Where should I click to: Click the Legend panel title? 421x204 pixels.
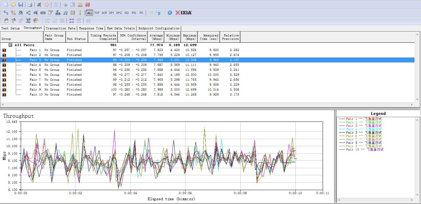tap(378, 113)
